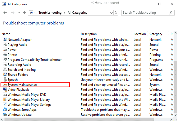
Task: Click the Power troubleshooter icon
Action: [x=5, y=49]
